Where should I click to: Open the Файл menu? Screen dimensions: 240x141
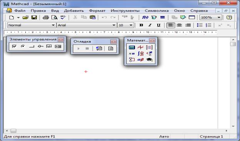pyautogui.click(x=20, y=11)
